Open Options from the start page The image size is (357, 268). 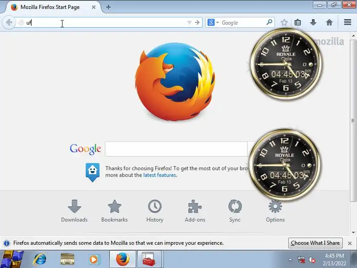(x=275, y=211)
